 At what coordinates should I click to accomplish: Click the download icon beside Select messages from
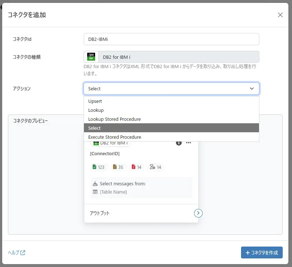[95, 183]
